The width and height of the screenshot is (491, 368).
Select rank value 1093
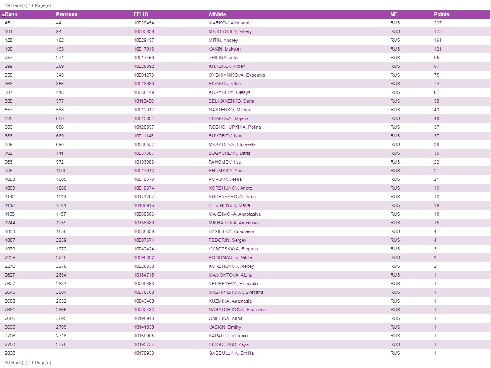click(x=10, y=188)
